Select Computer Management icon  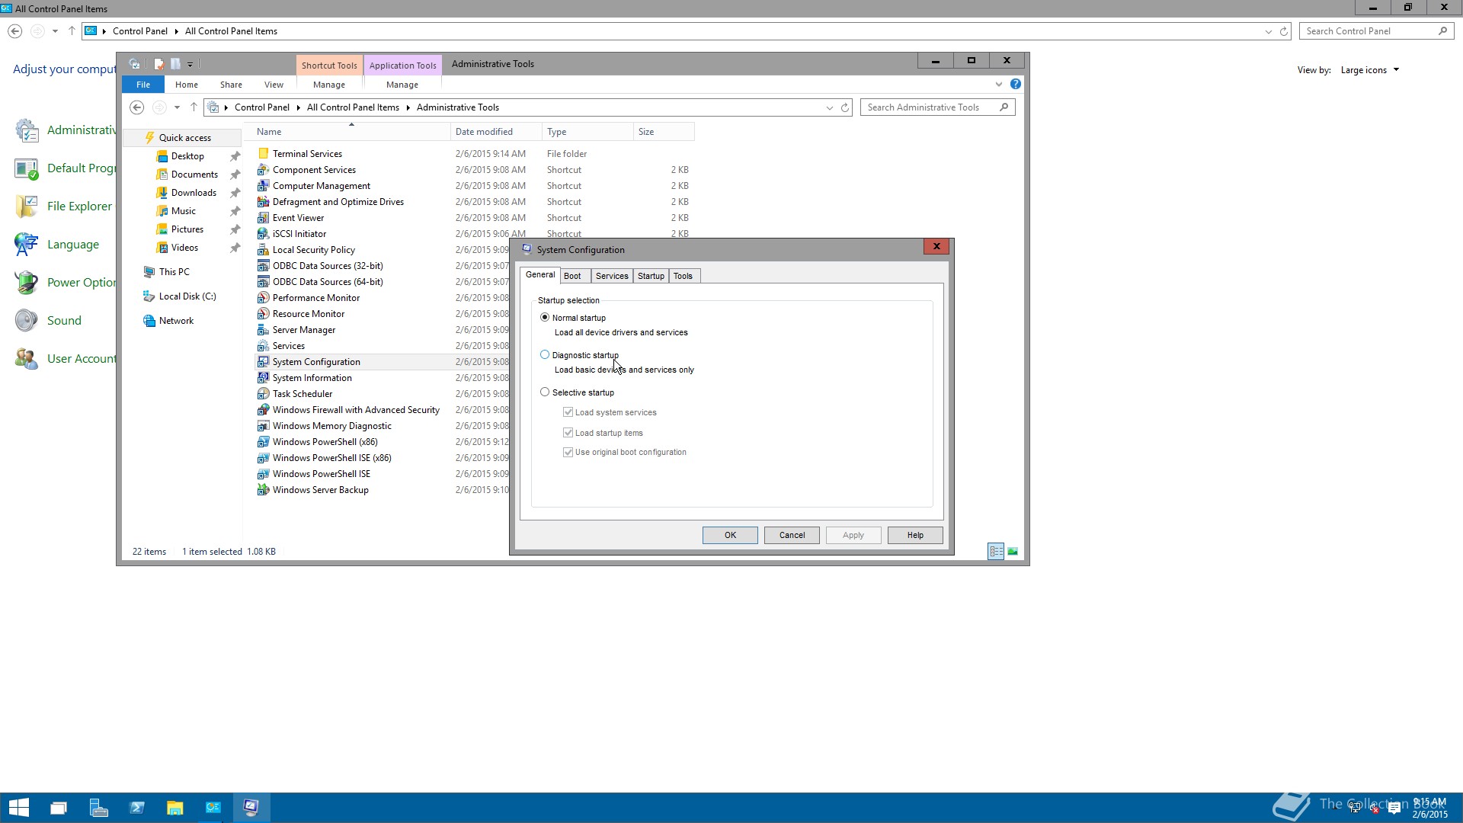[263, 185]
